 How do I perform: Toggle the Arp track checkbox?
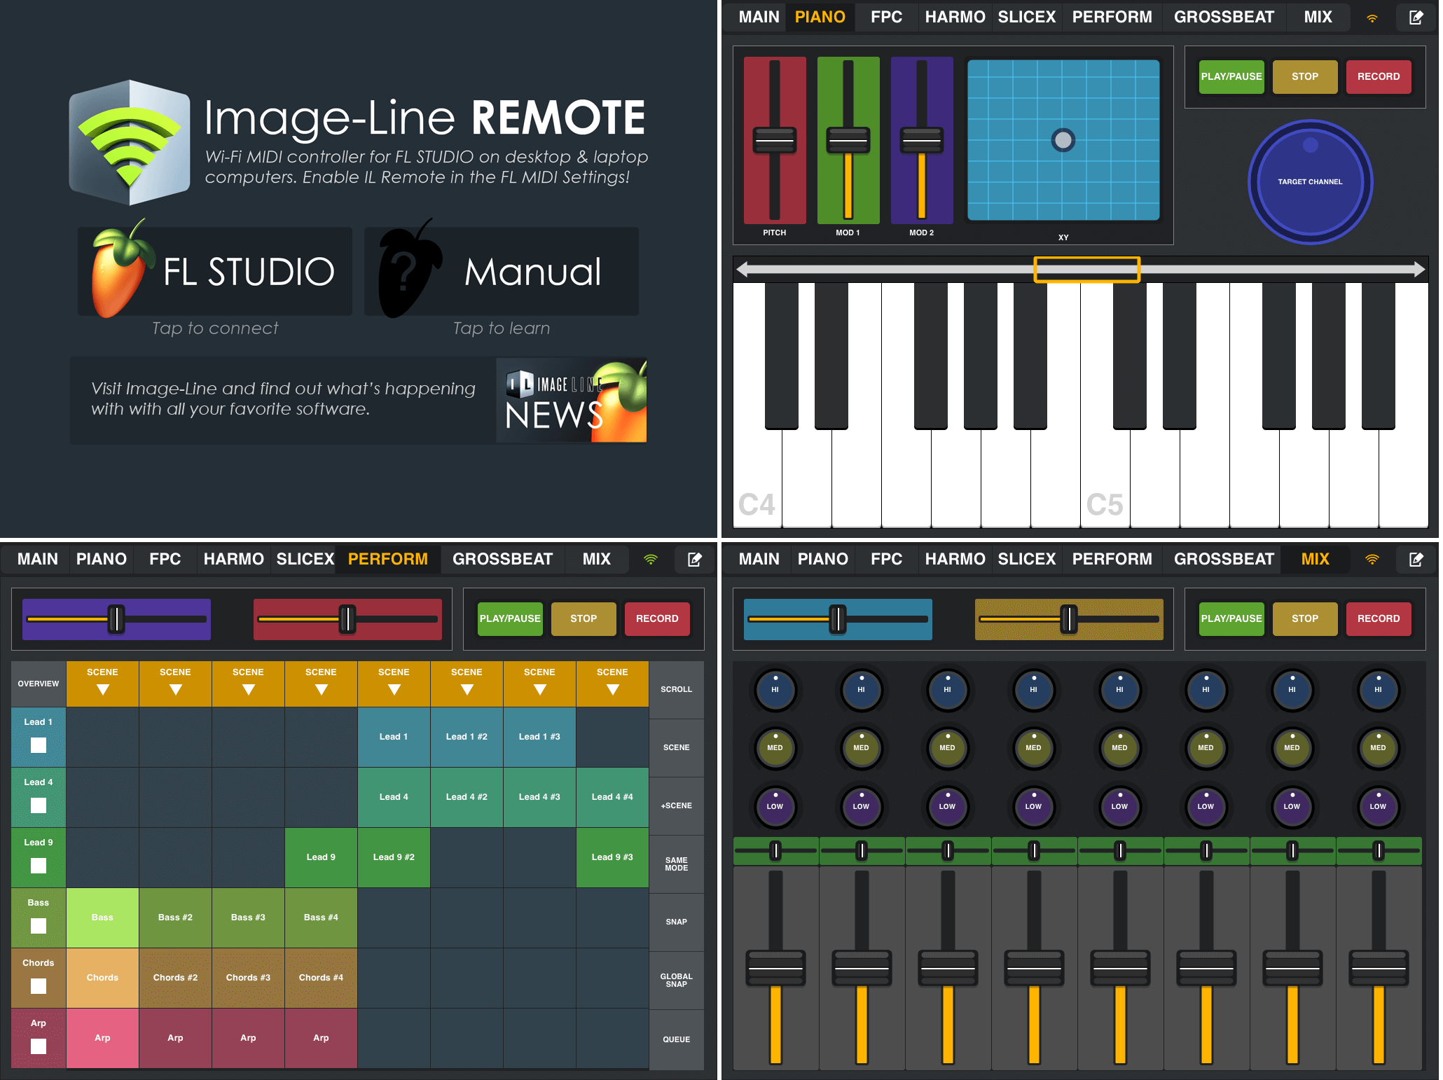point(39,1046)
